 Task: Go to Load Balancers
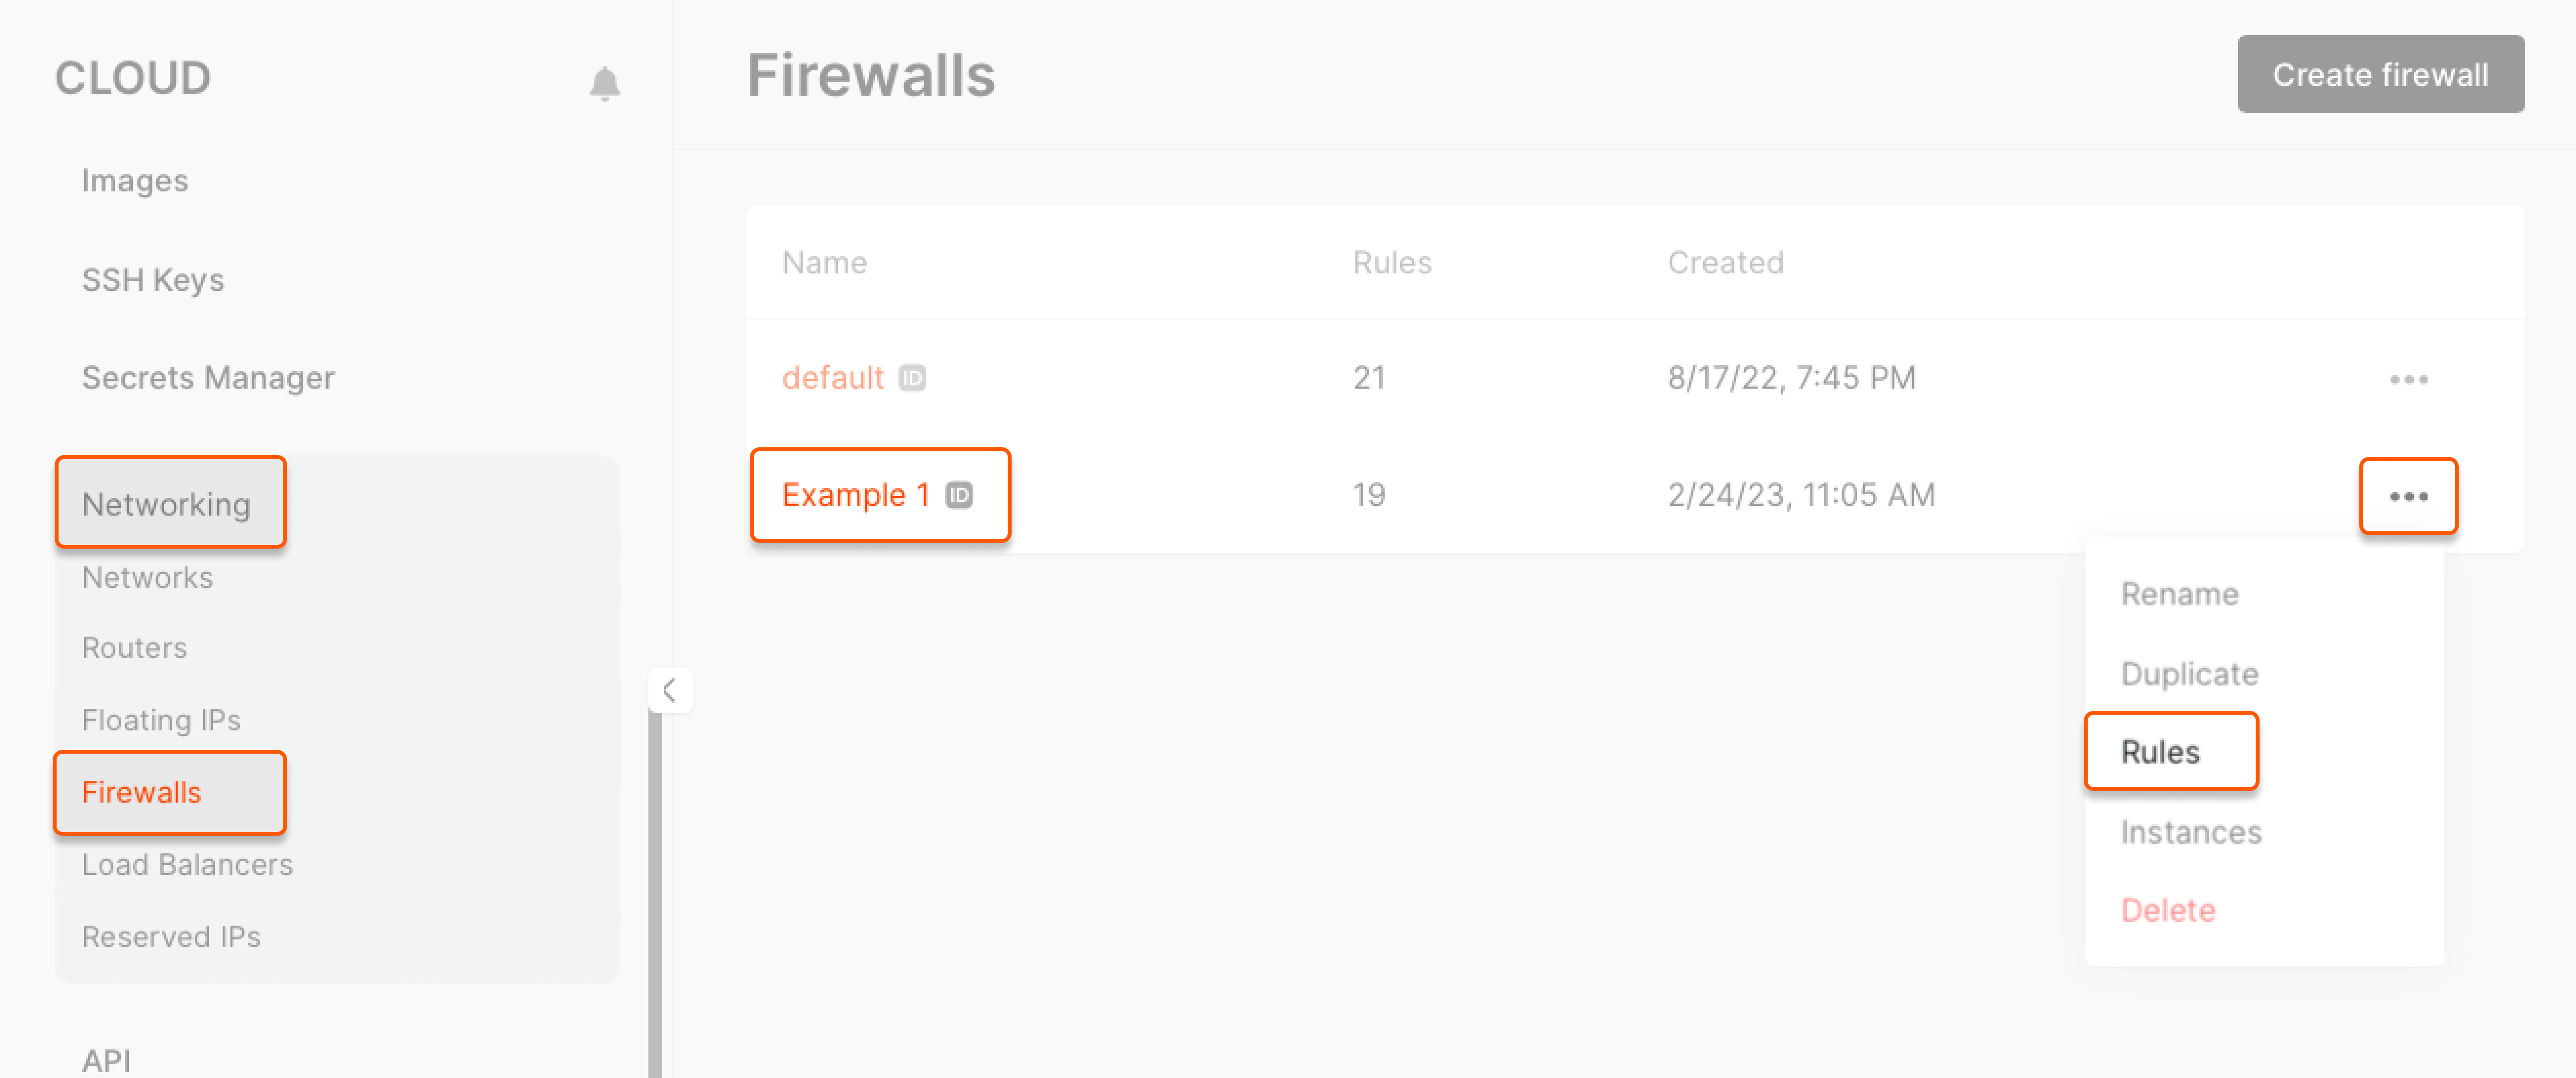click(187, 864)
